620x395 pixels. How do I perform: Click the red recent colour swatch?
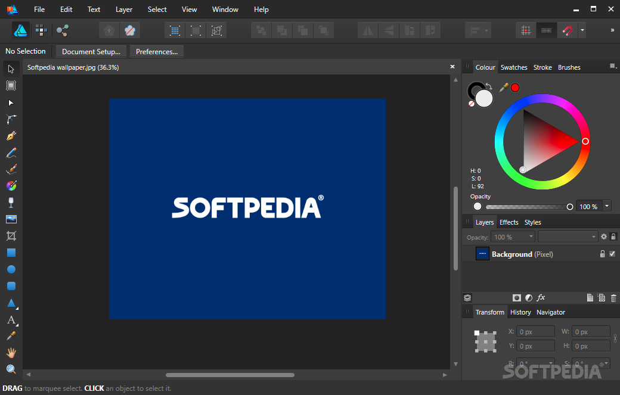coord(515,88)
